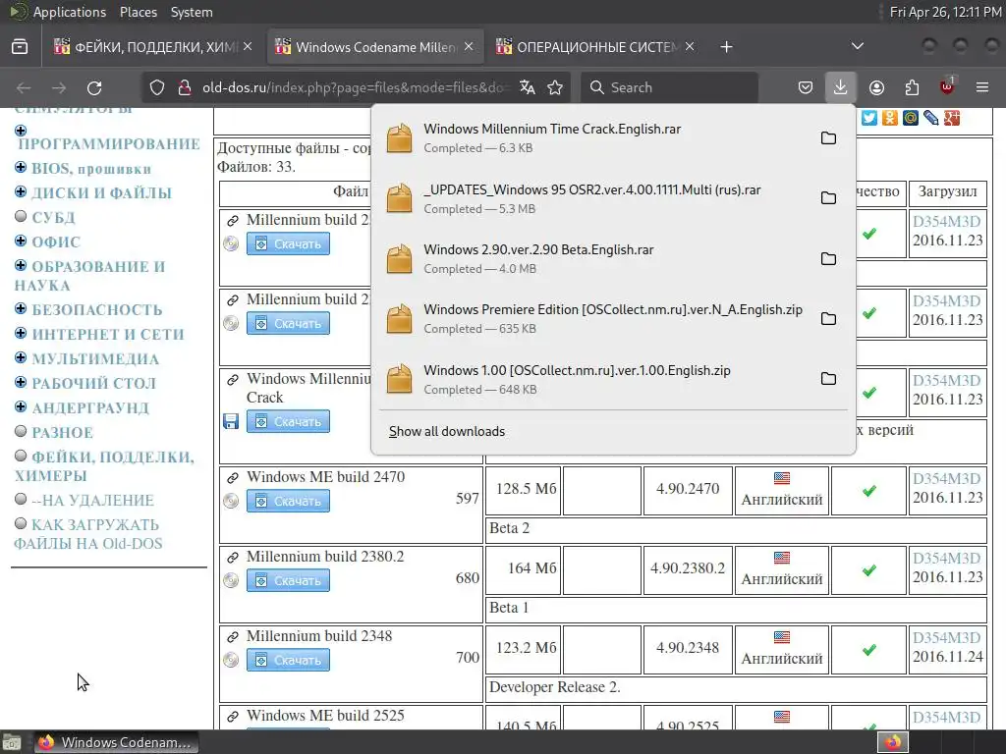
Task: Download Millennium build 2348 via Скачать
Action: click(x=288, y=660)
